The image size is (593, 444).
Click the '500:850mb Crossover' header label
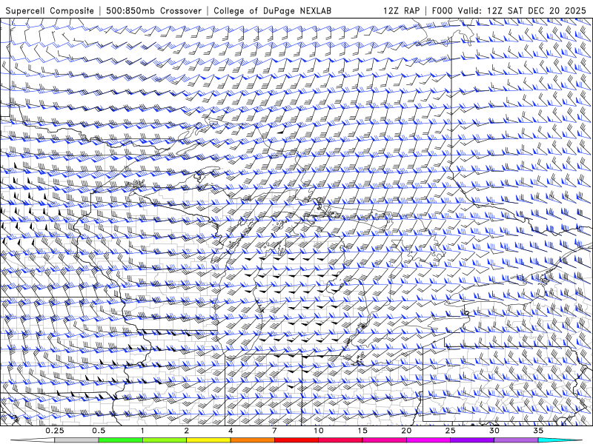pyautogui.click(x=153, y=10)
